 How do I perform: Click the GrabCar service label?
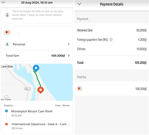click(9, 106)
